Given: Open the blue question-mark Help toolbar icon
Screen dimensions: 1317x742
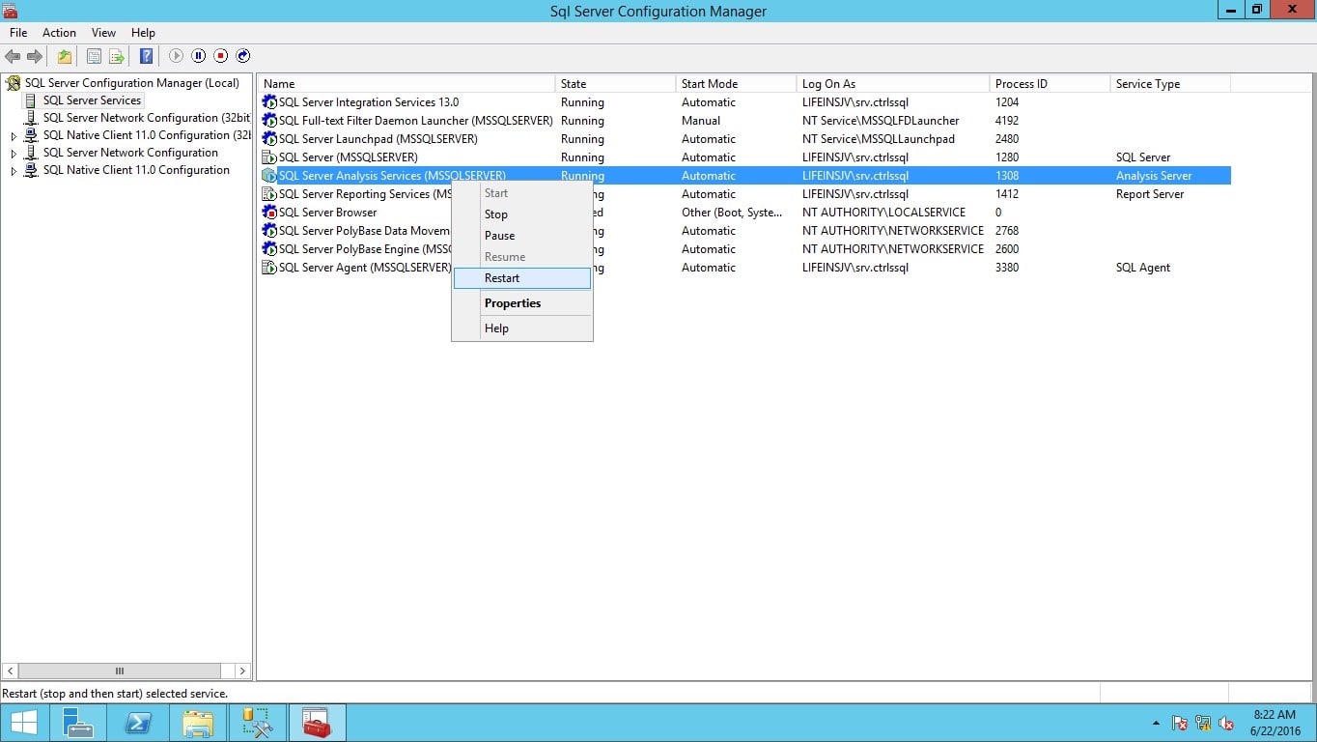Looking at the screenshot, I should [146, 56].
